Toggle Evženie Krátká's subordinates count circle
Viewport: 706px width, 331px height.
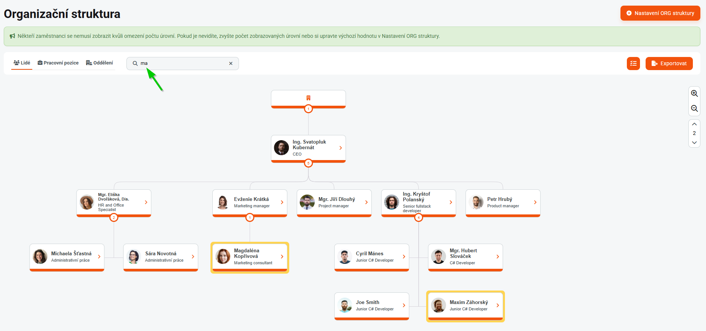click(x=250, y=217)
